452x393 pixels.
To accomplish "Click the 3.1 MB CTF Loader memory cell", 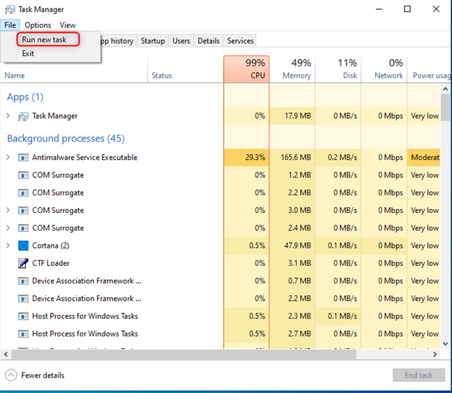I will pos(292,263).
